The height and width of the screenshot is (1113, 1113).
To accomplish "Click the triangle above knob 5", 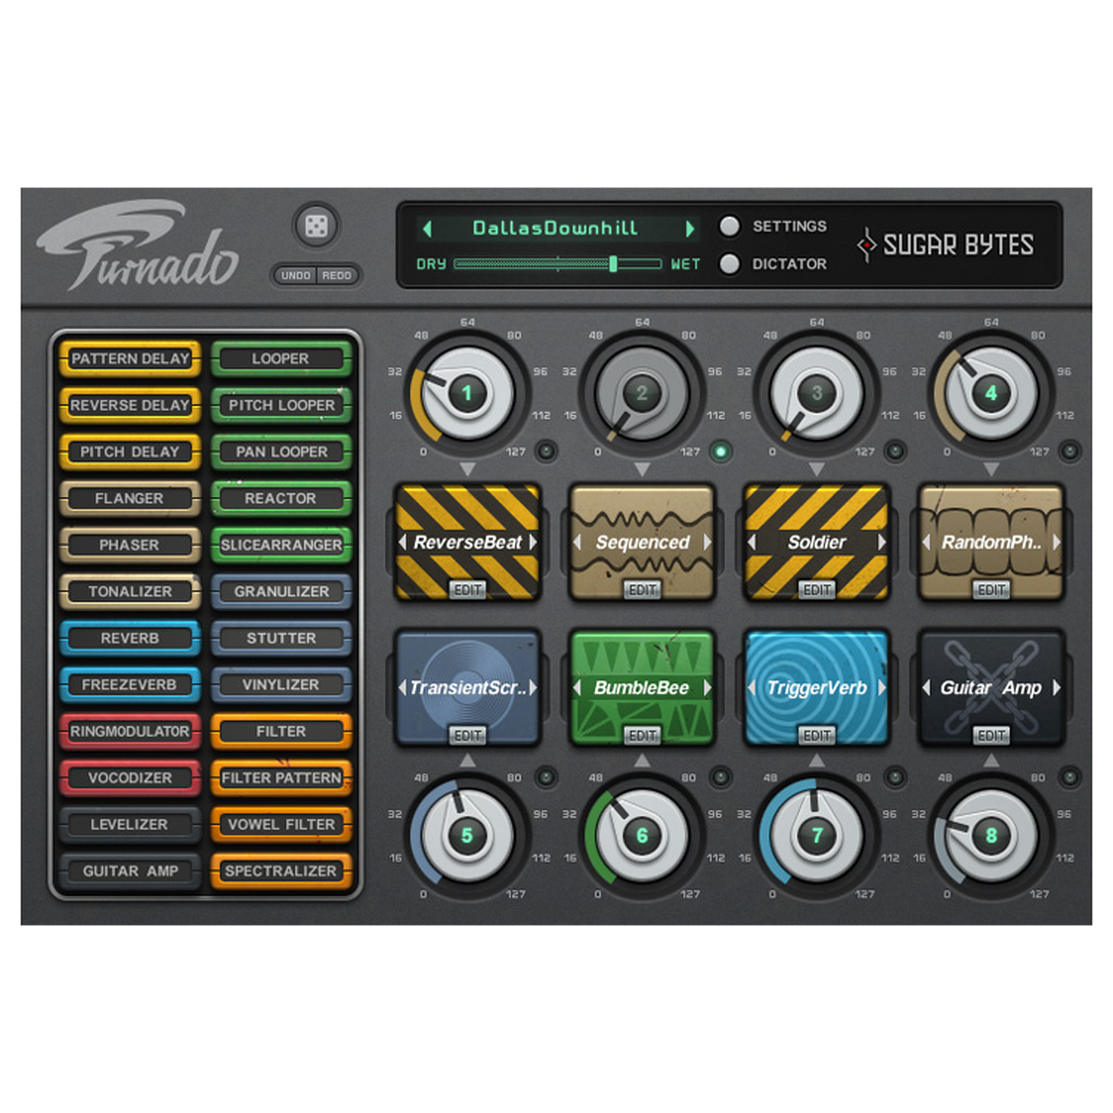I will point(468,761).
